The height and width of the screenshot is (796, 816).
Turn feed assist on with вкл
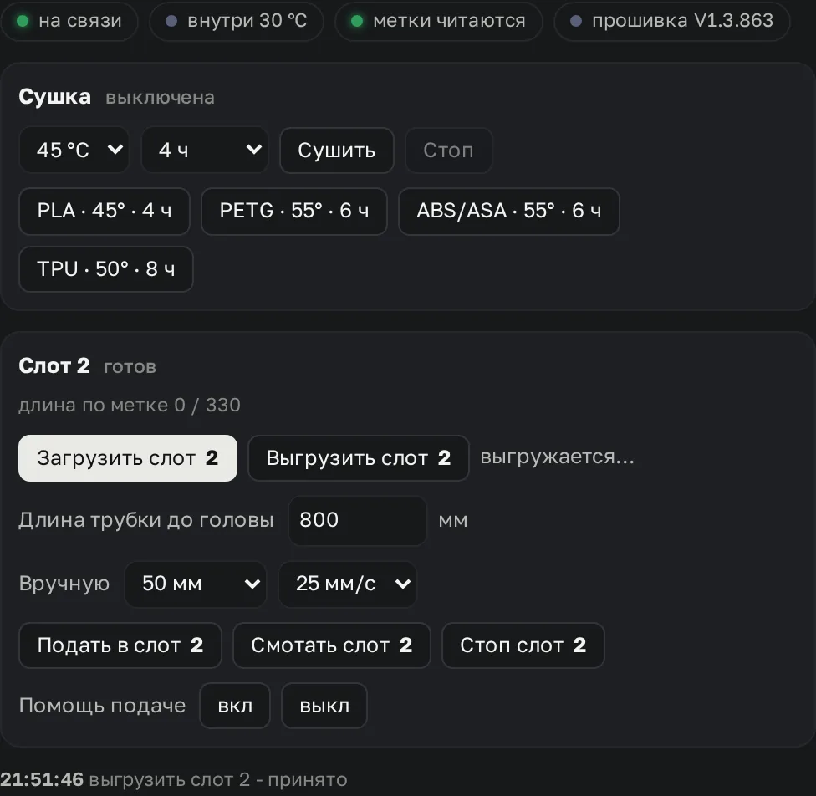[x=235, y=706]
